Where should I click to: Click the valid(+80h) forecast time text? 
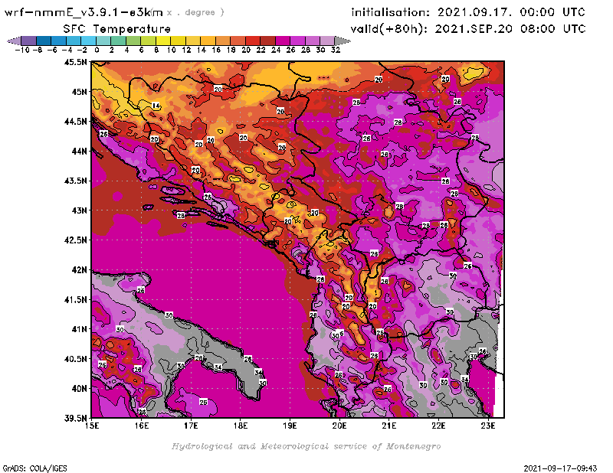coord(468,29)
